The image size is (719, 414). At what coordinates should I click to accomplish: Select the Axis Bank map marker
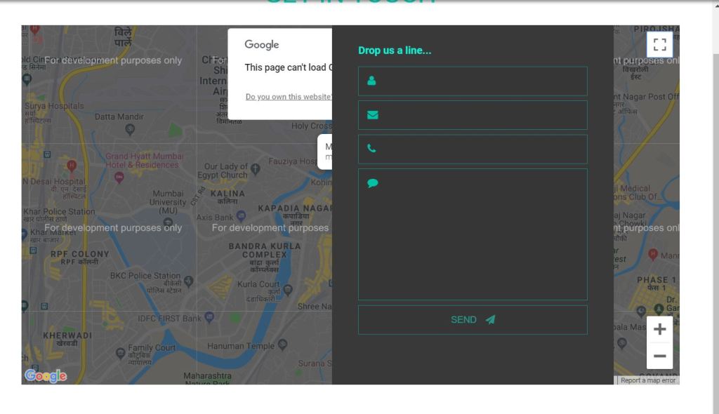(x=242, y=215)
